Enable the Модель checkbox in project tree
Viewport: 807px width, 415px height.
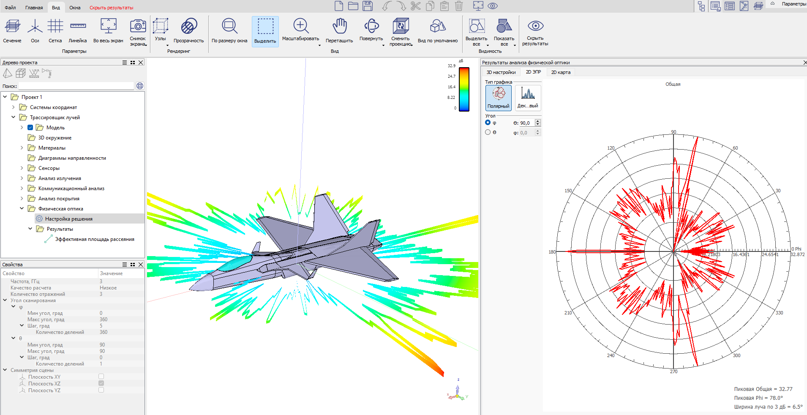tap(30, 128)
